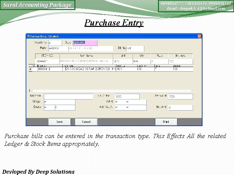This screenshot has width=234, height=175.
Task: Click the Narration text field
Action: point(69,97)
